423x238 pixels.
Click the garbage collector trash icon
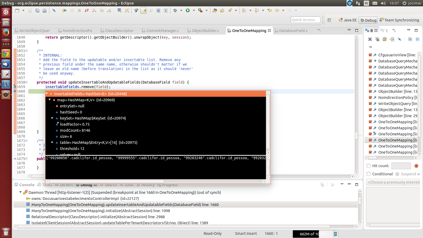tap(335, 234)
